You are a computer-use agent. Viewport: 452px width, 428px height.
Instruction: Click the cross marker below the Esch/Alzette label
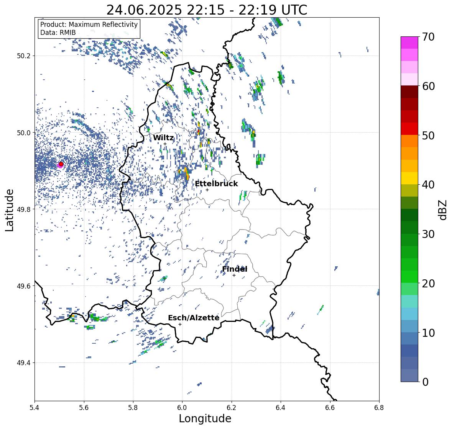pyautogui.click(x=180, y=324)
